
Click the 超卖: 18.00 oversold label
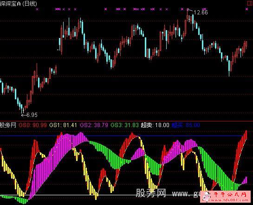pyautogui.click(x=155, y=125)
